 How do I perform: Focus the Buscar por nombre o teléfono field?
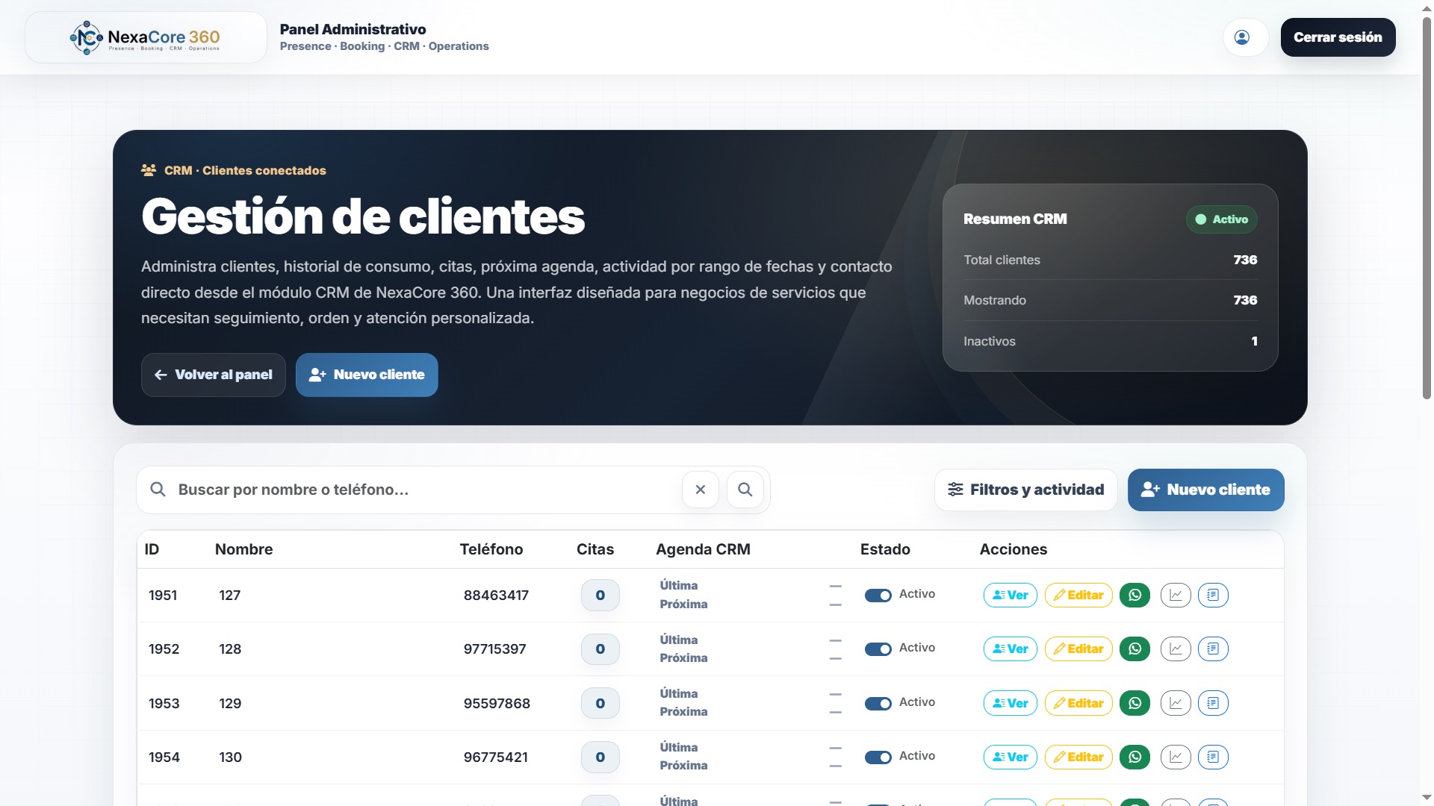(426, 490)
